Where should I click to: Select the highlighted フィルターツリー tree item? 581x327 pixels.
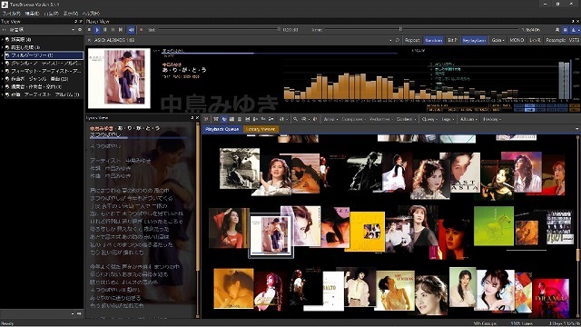44,55
